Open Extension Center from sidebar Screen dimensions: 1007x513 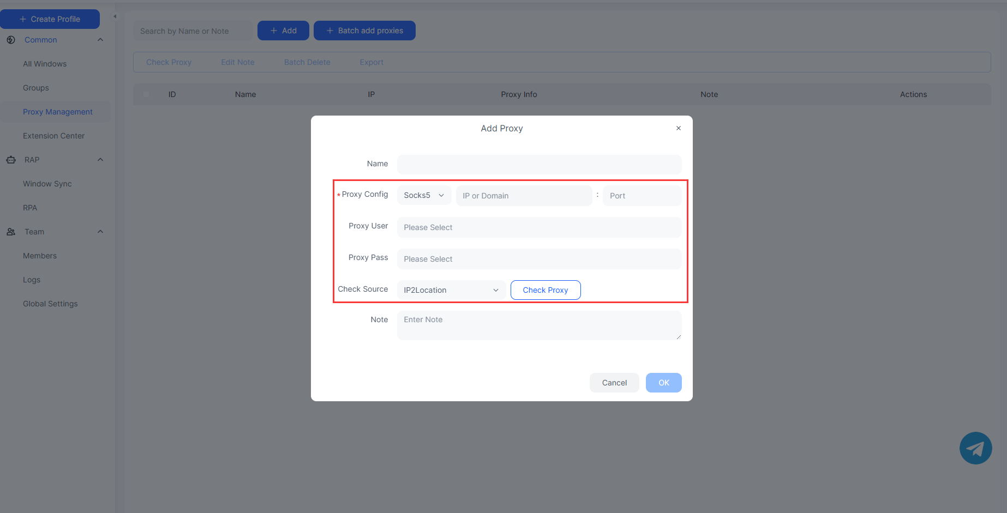click(53, 136)
